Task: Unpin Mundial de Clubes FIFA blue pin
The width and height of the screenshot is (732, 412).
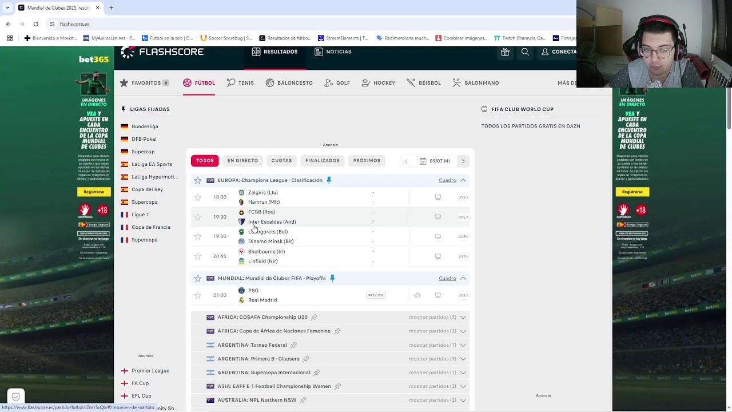Action: 332,278
